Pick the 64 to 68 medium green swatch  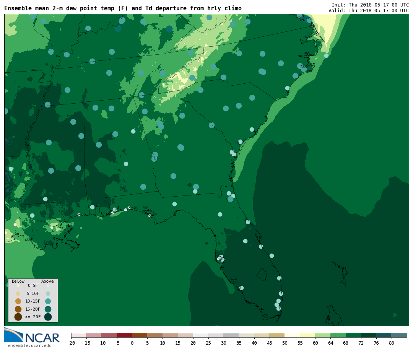(x=338, y=335)
